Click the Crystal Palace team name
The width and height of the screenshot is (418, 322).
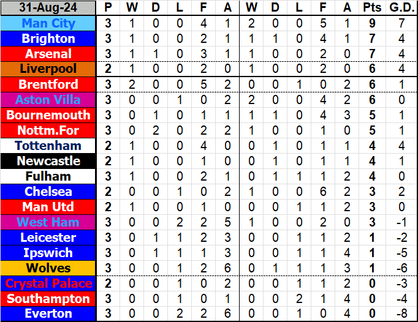pos(48,283)
